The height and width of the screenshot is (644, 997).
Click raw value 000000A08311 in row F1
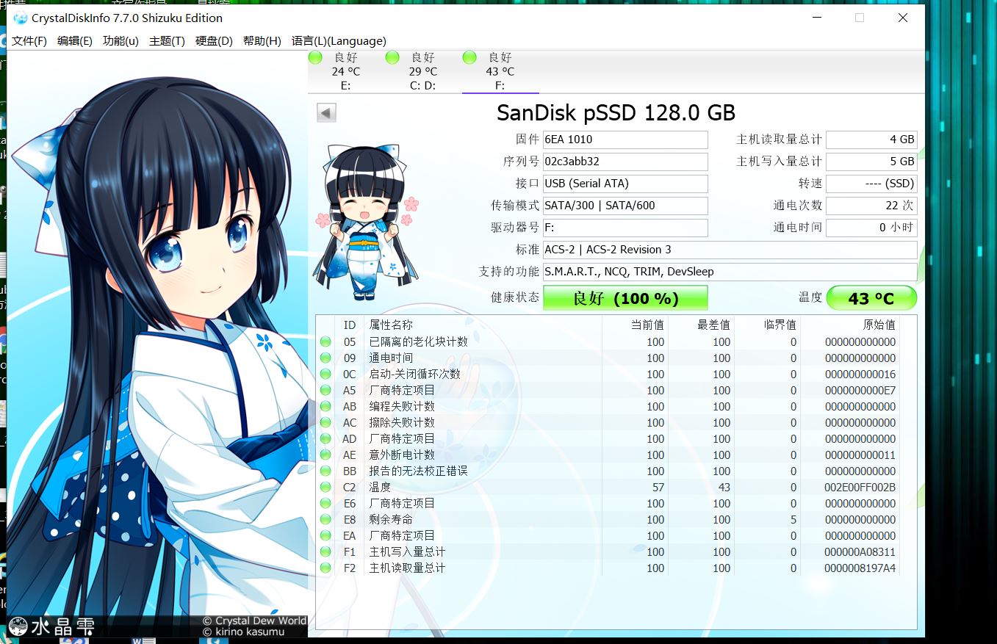860,552
